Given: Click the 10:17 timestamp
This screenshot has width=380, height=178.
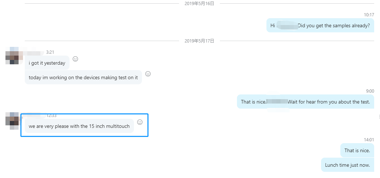Looking at the screenshot, I should tap(369, 15).
